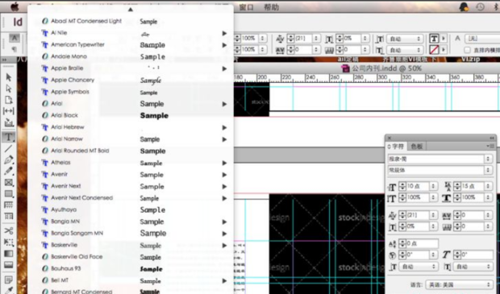The width and height of the screenshot is (500, 294).
Task: Expand the Avenir Next font submenu
Action: pyautogui.click(x=224, y=187)
